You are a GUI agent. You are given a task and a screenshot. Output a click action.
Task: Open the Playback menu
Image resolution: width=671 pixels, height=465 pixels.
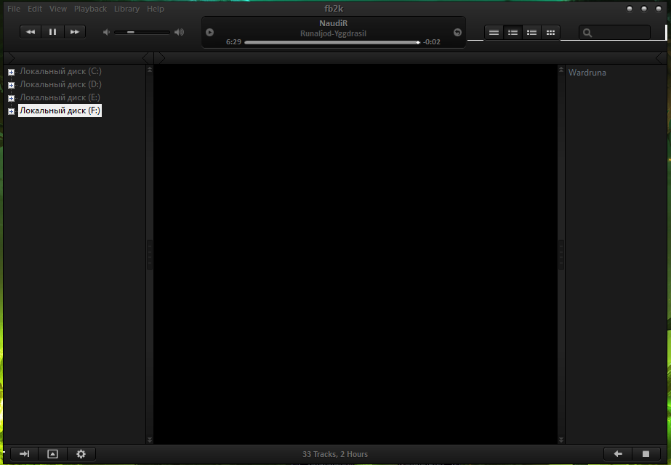pos(90,9)
